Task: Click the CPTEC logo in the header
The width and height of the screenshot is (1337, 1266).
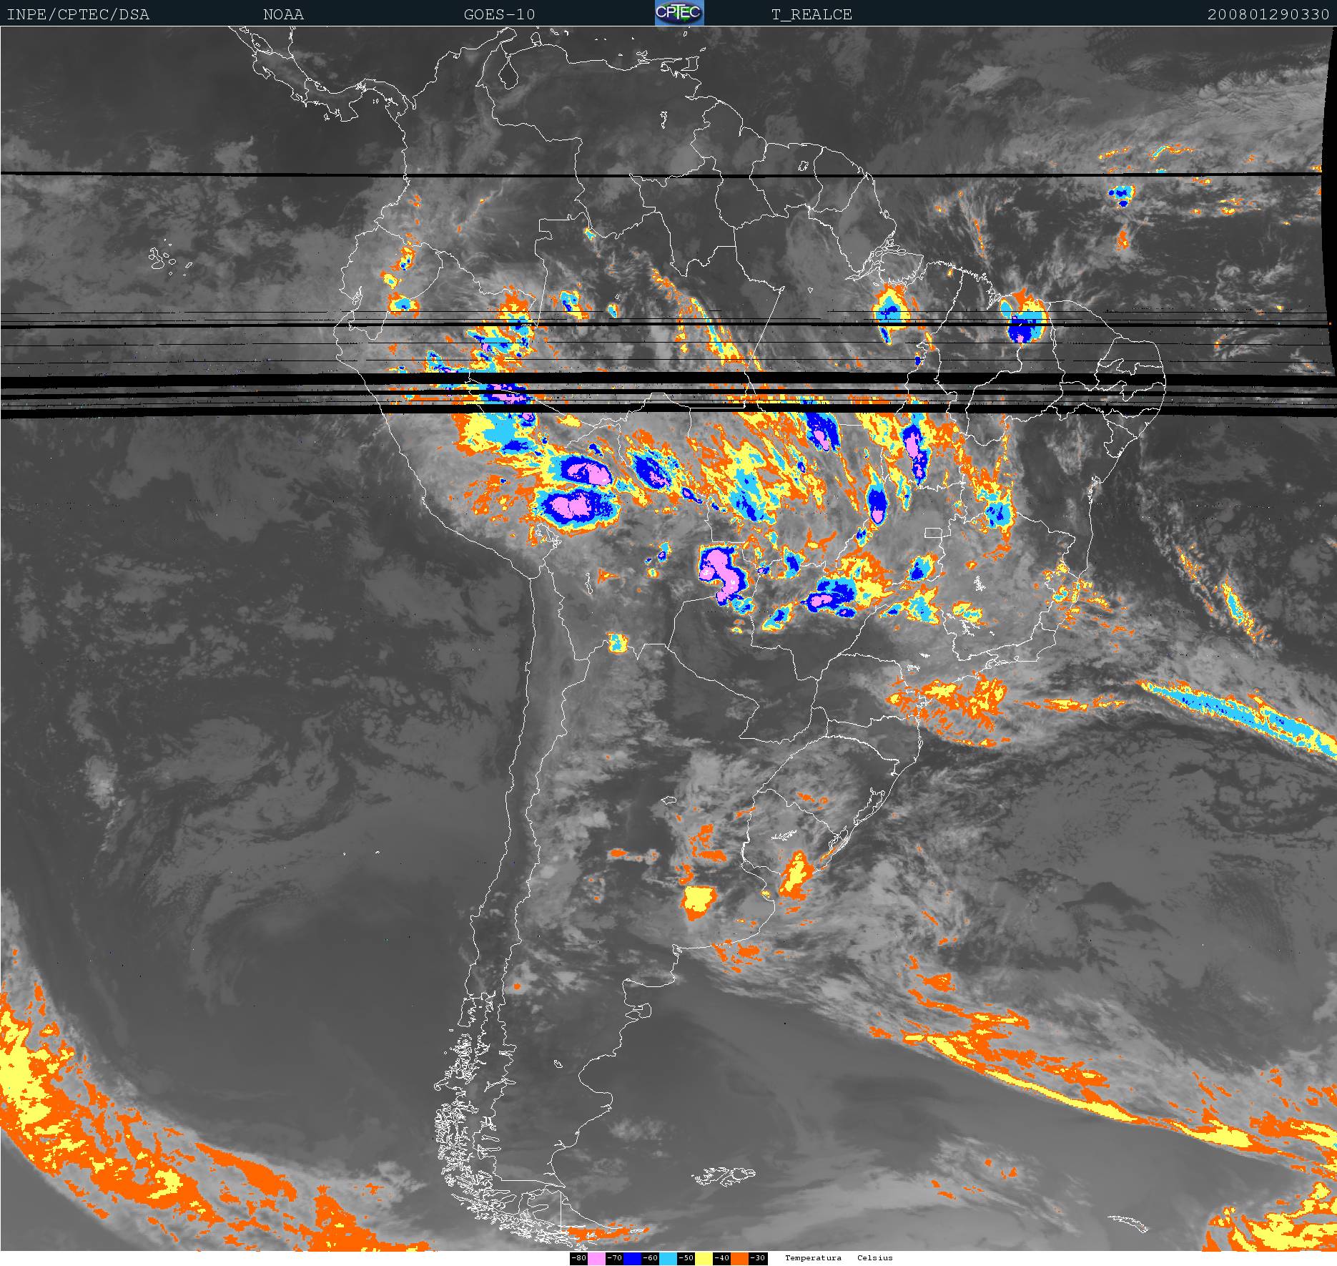Action: click(x=679, y=13)
